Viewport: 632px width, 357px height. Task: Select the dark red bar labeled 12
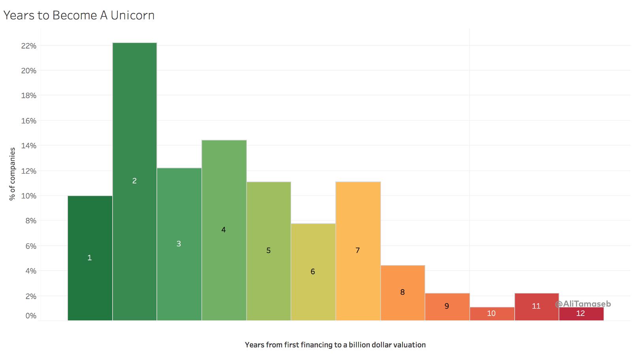point(581,314)
